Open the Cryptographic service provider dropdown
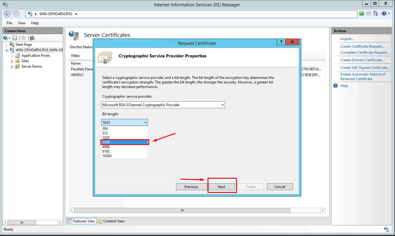 tap(163, 105)
